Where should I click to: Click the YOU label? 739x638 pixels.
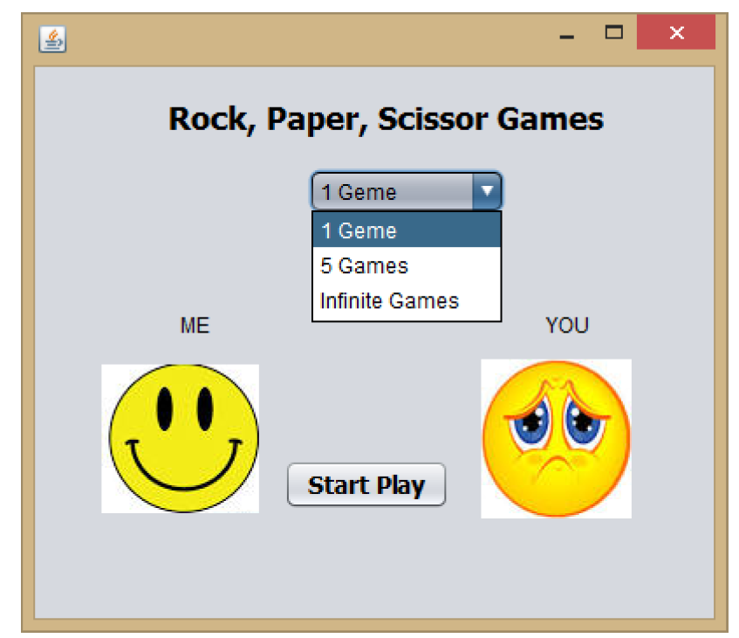(568, 326)
